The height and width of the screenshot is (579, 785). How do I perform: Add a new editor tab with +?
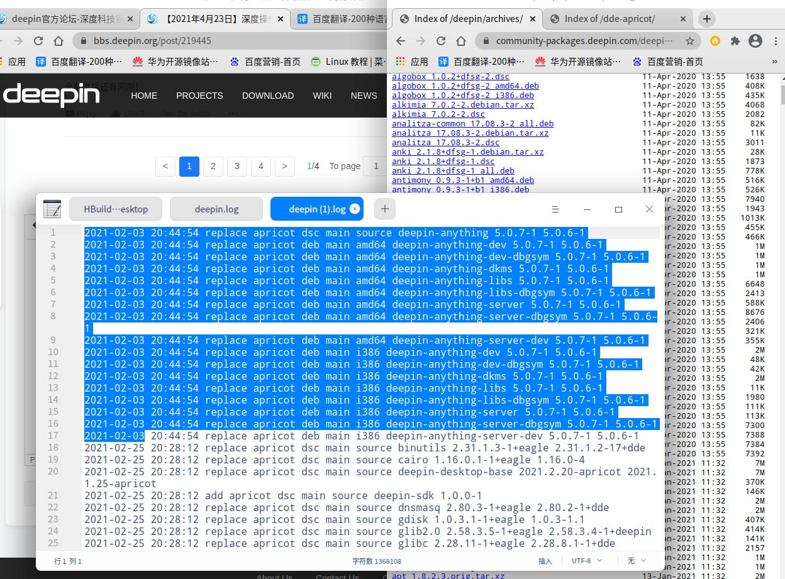coord(385,209)
